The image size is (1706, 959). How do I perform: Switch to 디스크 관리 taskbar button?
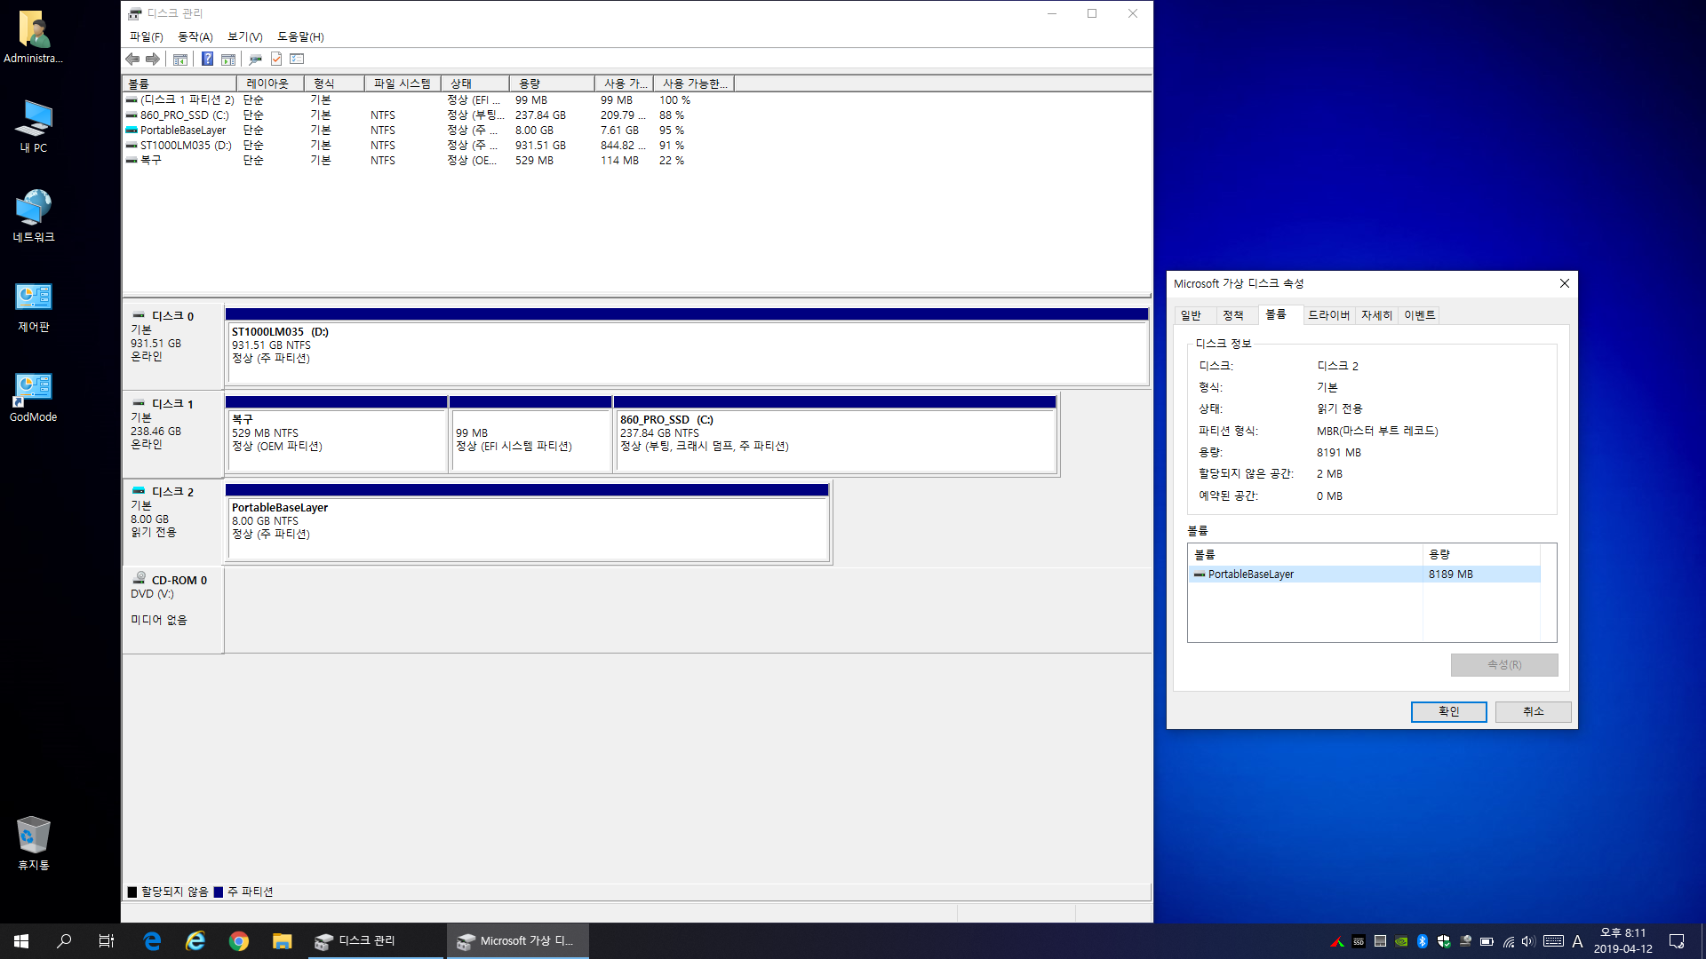click(x=376, y=941)
